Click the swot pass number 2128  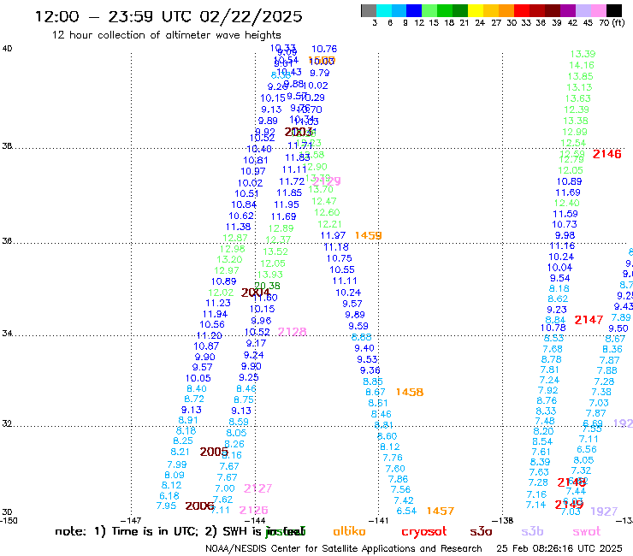[x=293, y=332]
